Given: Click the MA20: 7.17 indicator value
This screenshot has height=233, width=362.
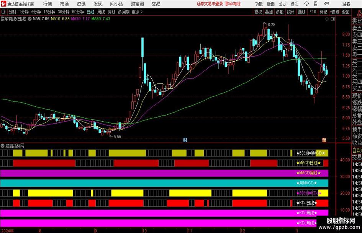Looking at the screenshot, I should pyautogui.click(x=80, y=19).
